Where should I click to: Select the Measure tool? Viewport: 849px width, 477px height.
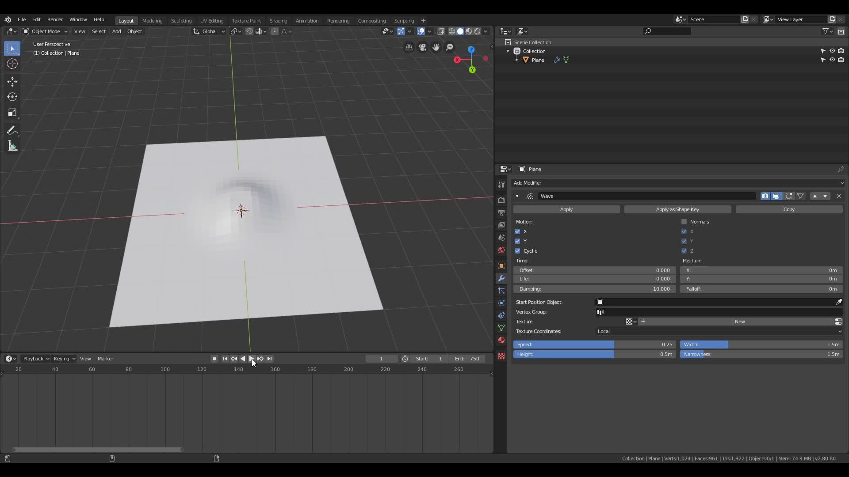click(x=12, y=146)
